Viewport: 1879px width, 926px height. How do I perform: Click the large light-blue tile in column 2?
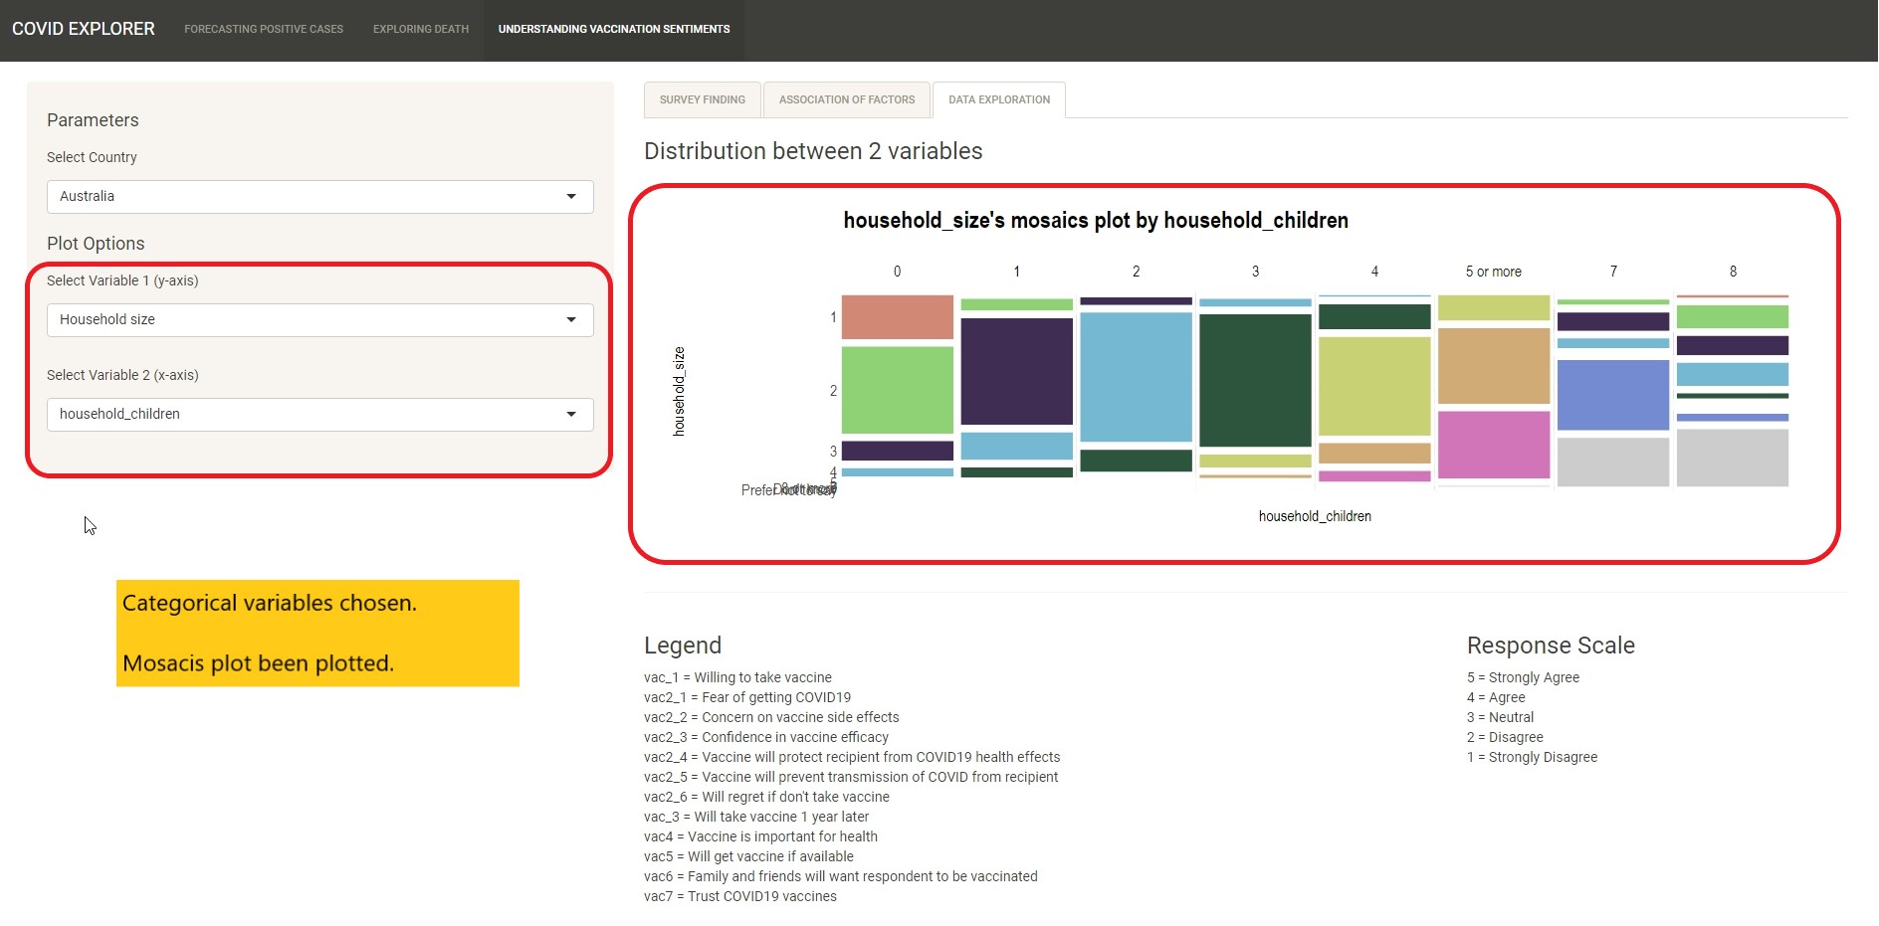pos(1136,377)
